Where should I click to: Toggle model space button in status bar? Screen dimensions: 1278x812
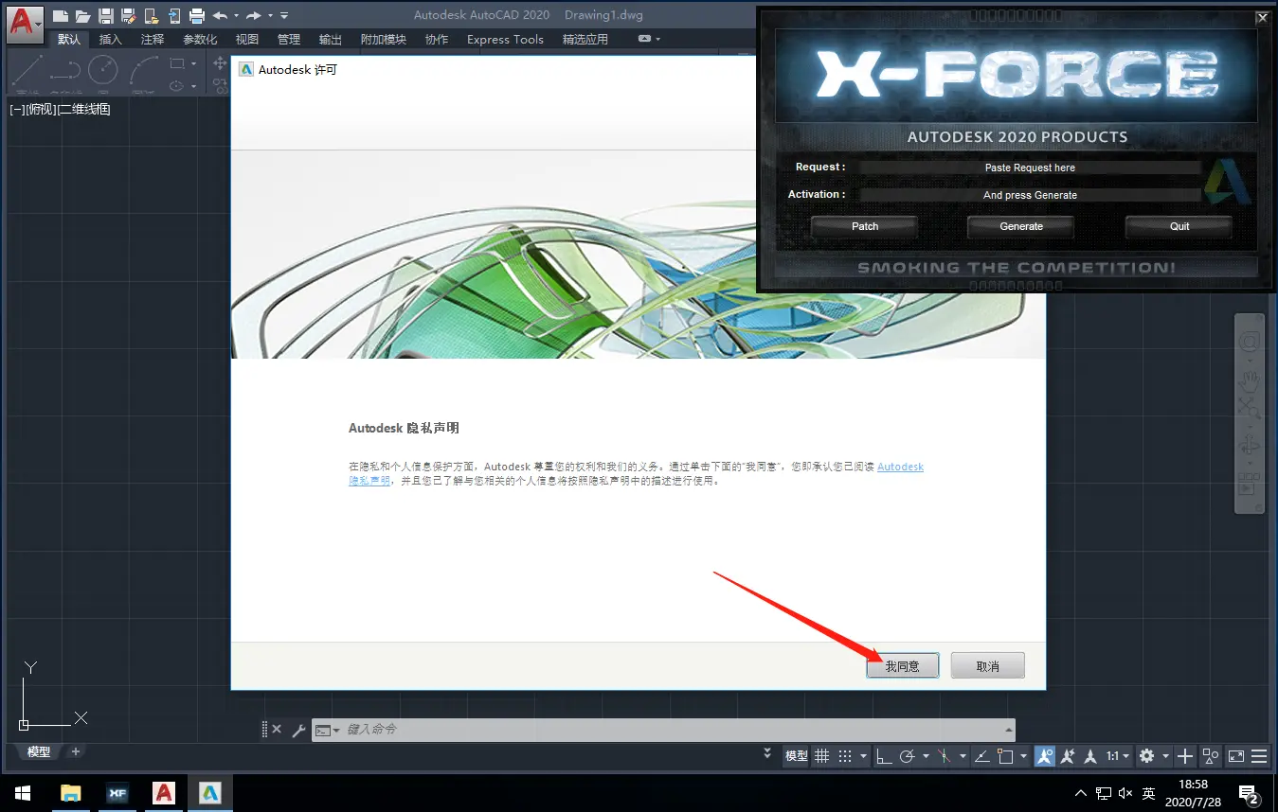click(x=797, y=756)
